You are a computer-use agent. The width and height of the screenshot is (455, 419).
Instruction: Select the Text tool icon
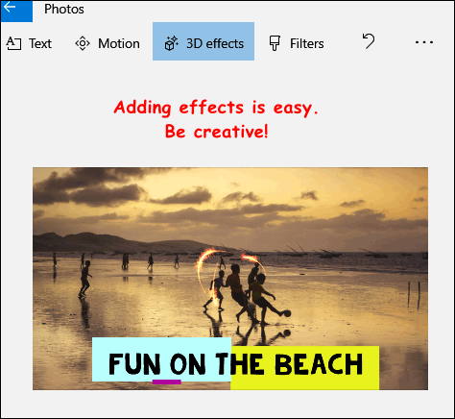tap(13, 43)
